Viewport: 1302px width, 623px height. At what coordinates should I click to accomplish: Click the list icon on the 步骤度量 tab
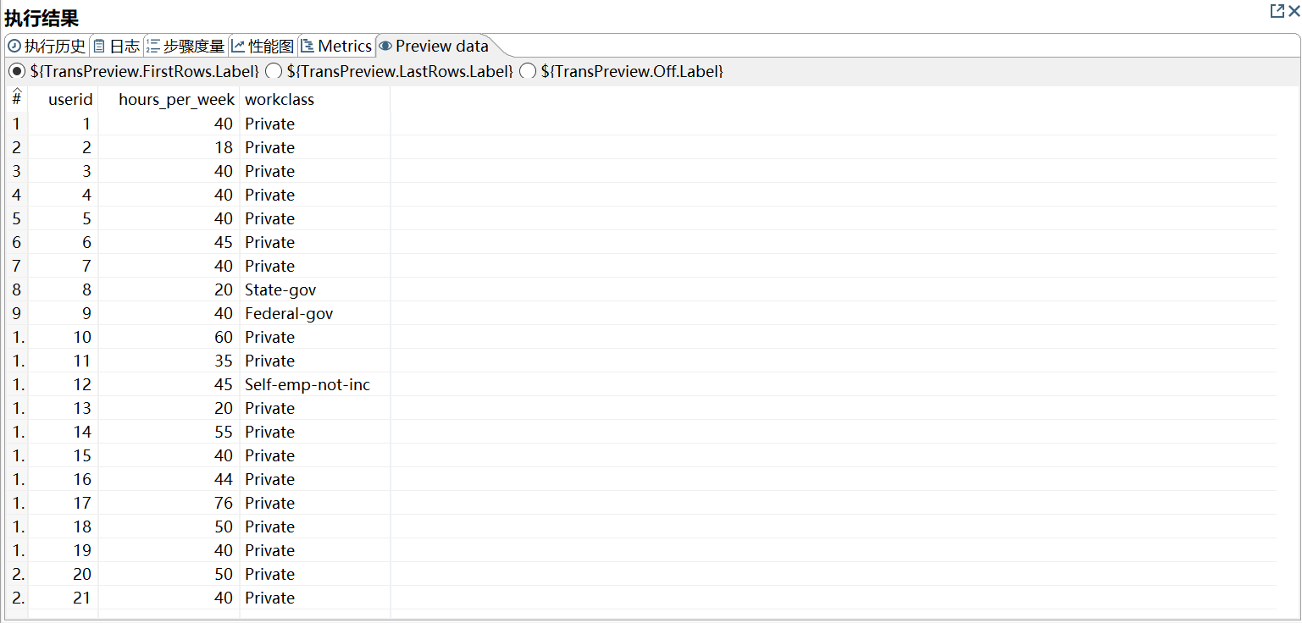point(153,46)
